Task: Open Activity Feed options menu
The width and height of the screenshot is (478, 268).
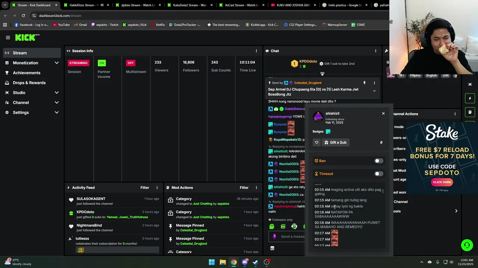Action: click(x=157, y=188)
